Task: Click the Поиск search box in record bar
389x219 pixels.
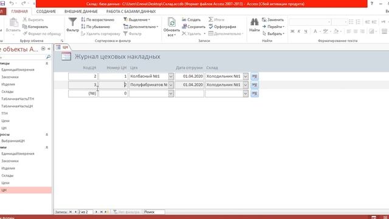Action: click(154, 212)
